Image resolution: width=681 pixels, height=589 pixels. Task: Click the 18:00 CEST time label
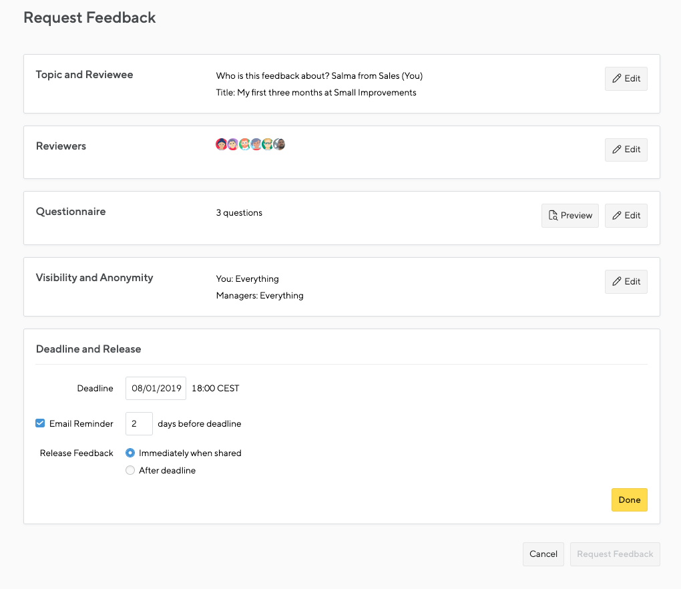click(215, 388)
